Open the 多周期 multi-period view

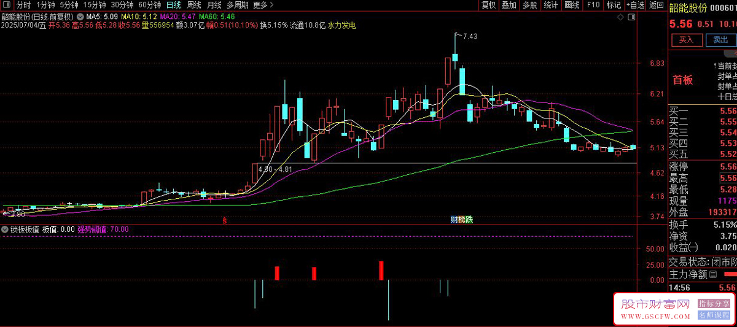coord(238,5)
